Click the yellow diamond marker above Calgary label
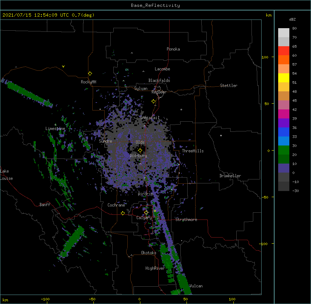Image resolution: width=311 pixels, height=304 pixels. [x=146, y=213]
